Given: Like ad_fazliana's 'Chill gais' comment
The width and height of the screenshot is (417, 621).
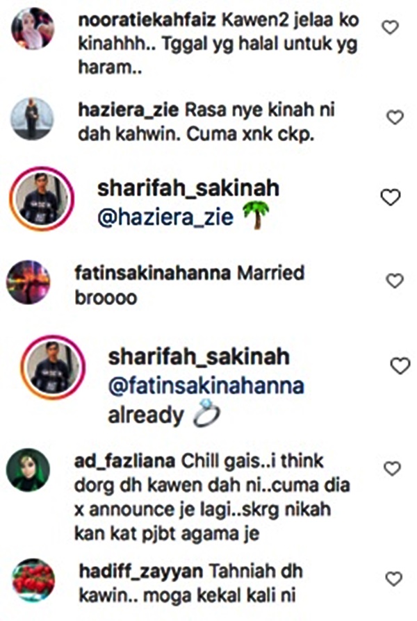Looking at the screenshot, I should point(393,468).
